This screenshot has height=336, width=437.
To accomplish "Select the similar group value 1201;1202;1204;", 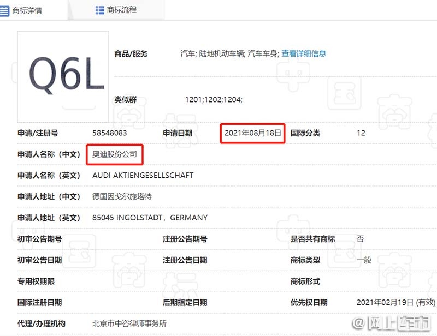I will click(x=214, y=99).
